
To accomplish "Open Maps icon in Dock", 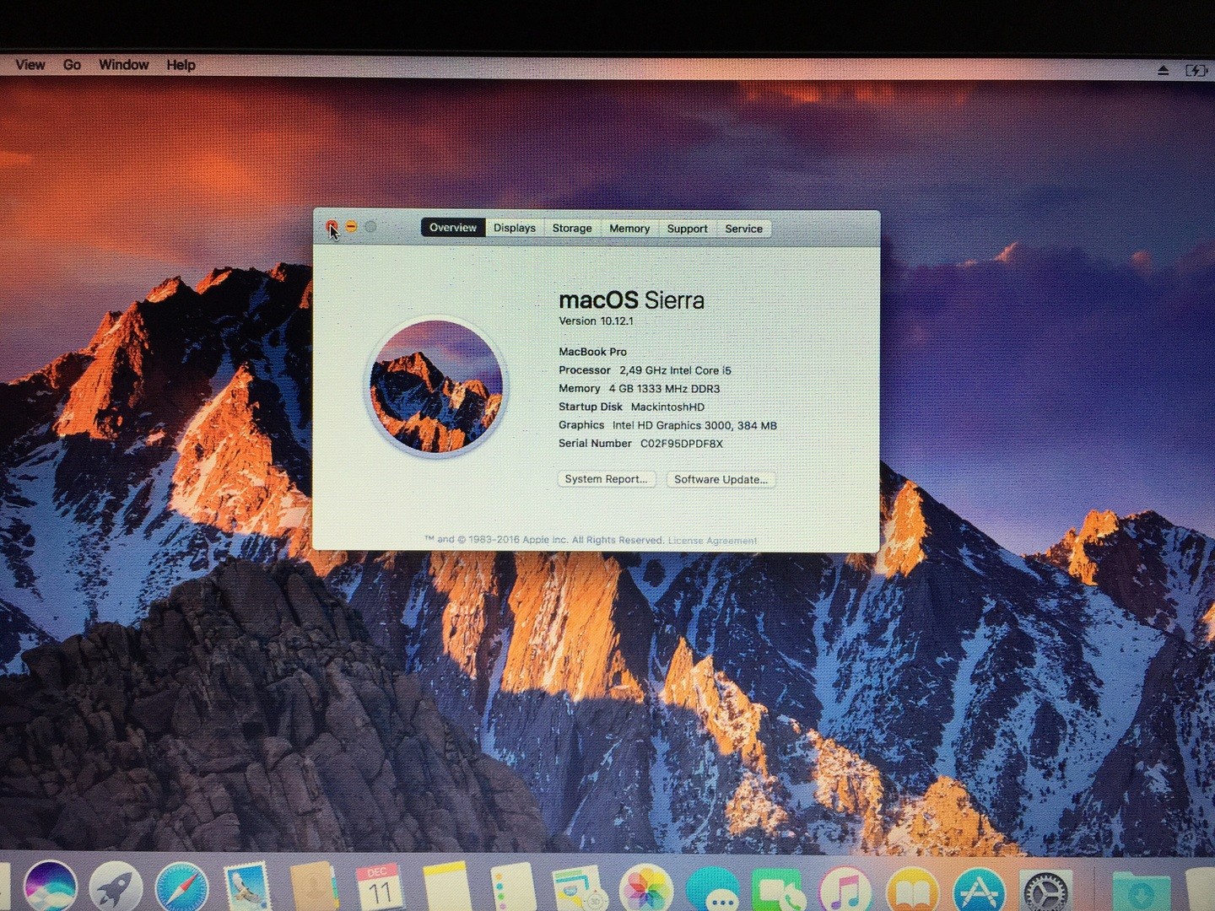I will point(578,888).
